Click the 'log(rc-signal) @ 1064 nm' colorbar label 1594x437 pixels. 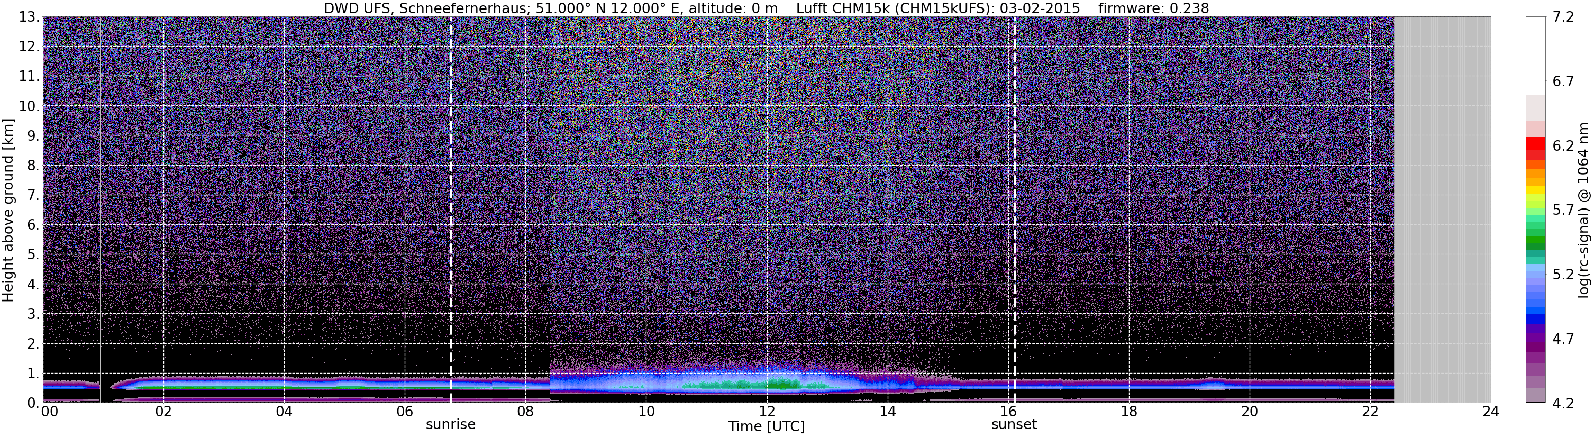point(1583,210)
